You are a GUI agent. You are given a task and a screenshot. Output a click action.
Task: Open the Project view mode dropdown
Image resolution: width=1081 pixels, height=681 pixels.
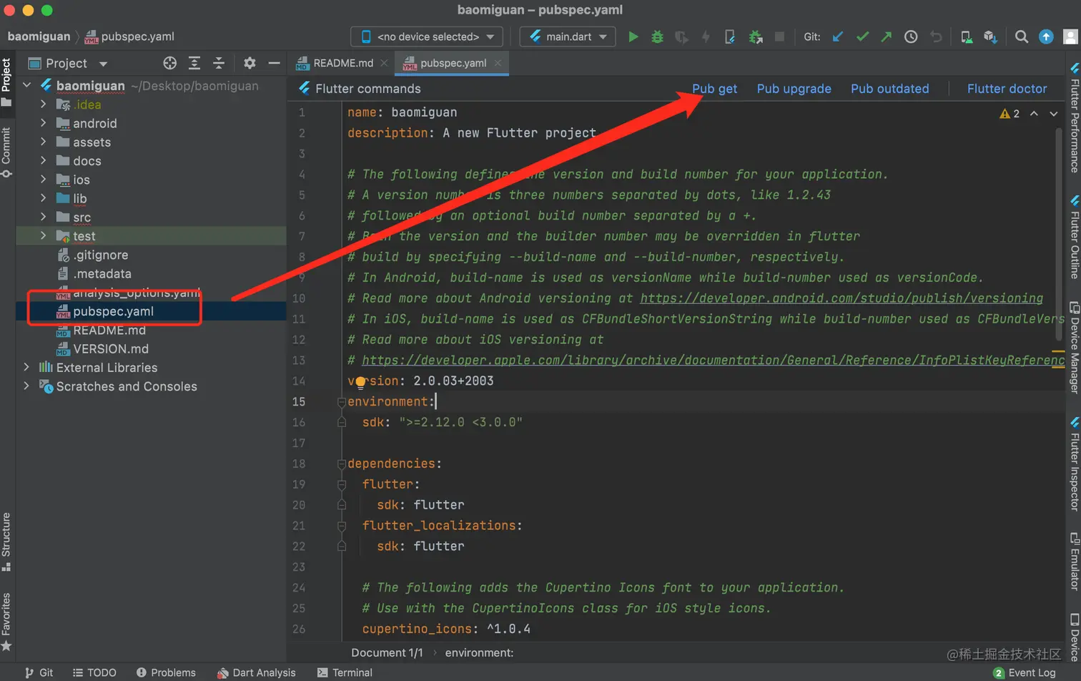(x=103, y=64)
